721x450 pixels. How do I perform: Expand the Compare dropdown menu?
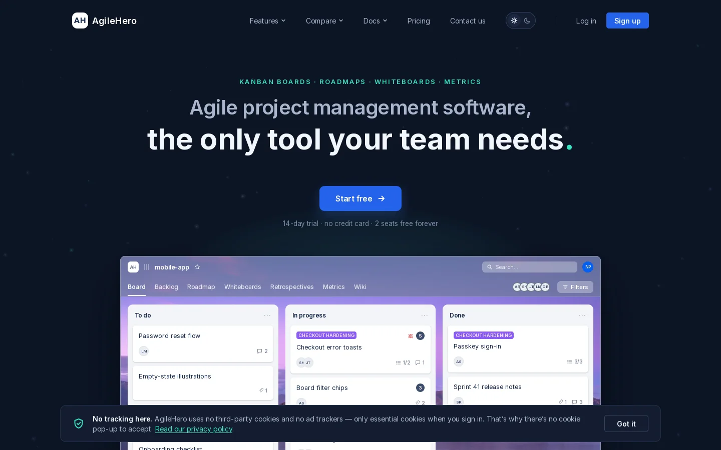pyautogui.click(x=324, y=20)
